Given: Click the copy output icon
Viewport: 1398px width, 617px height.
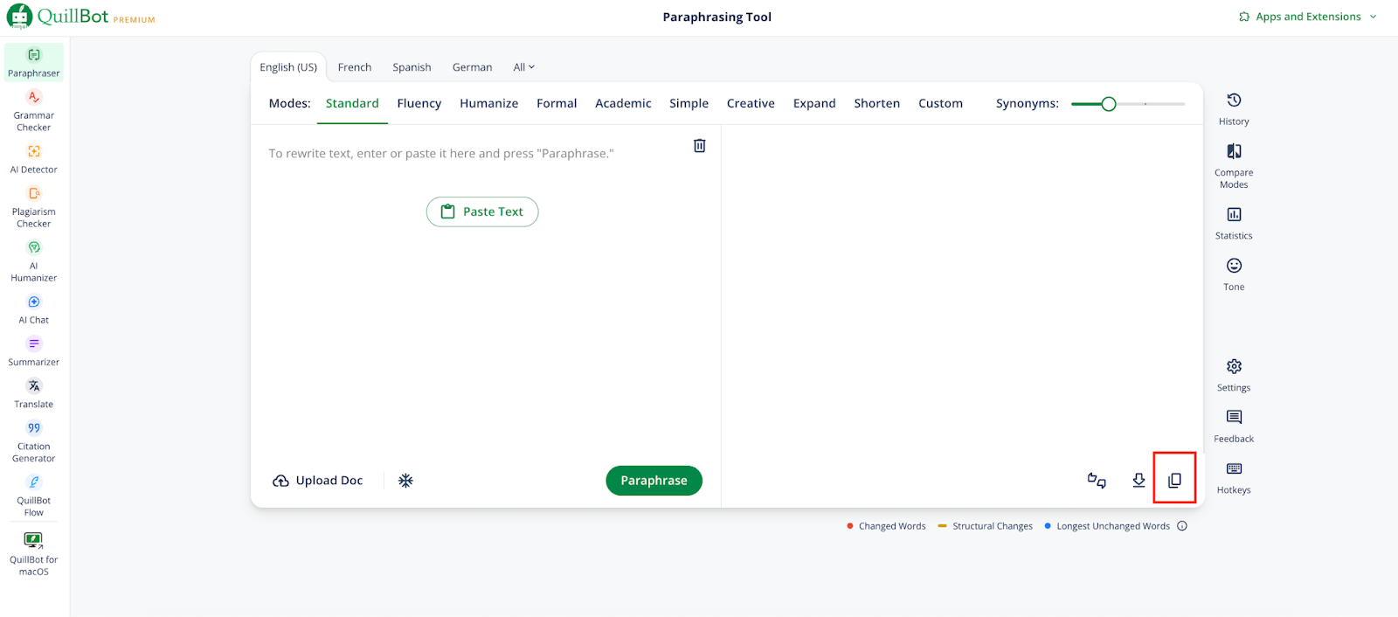Looking at the screenshot, I should [x=1174, y=480].
